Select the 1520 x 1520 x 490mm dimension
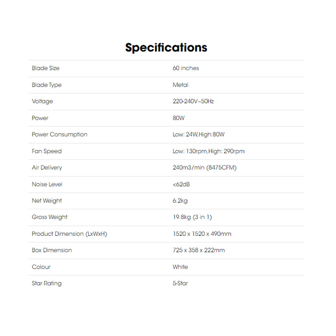The height and width of the screenshot is (336, 336). coord(202,234)
